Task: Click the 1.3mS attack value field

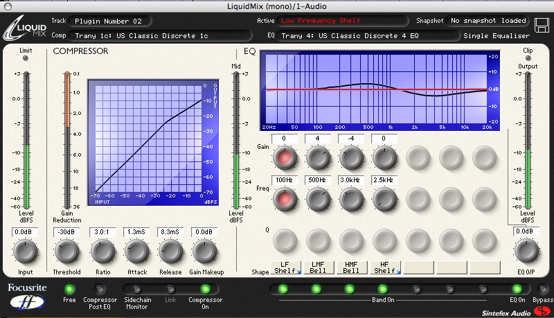Action: [x=136, y=232]
